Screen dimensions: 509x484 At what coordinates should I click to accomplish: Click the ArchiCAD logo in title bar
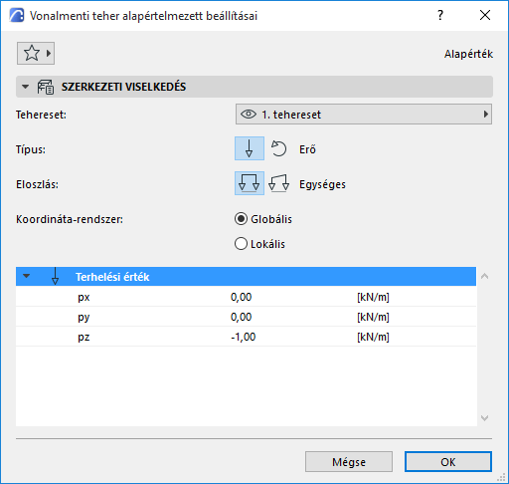17,15
